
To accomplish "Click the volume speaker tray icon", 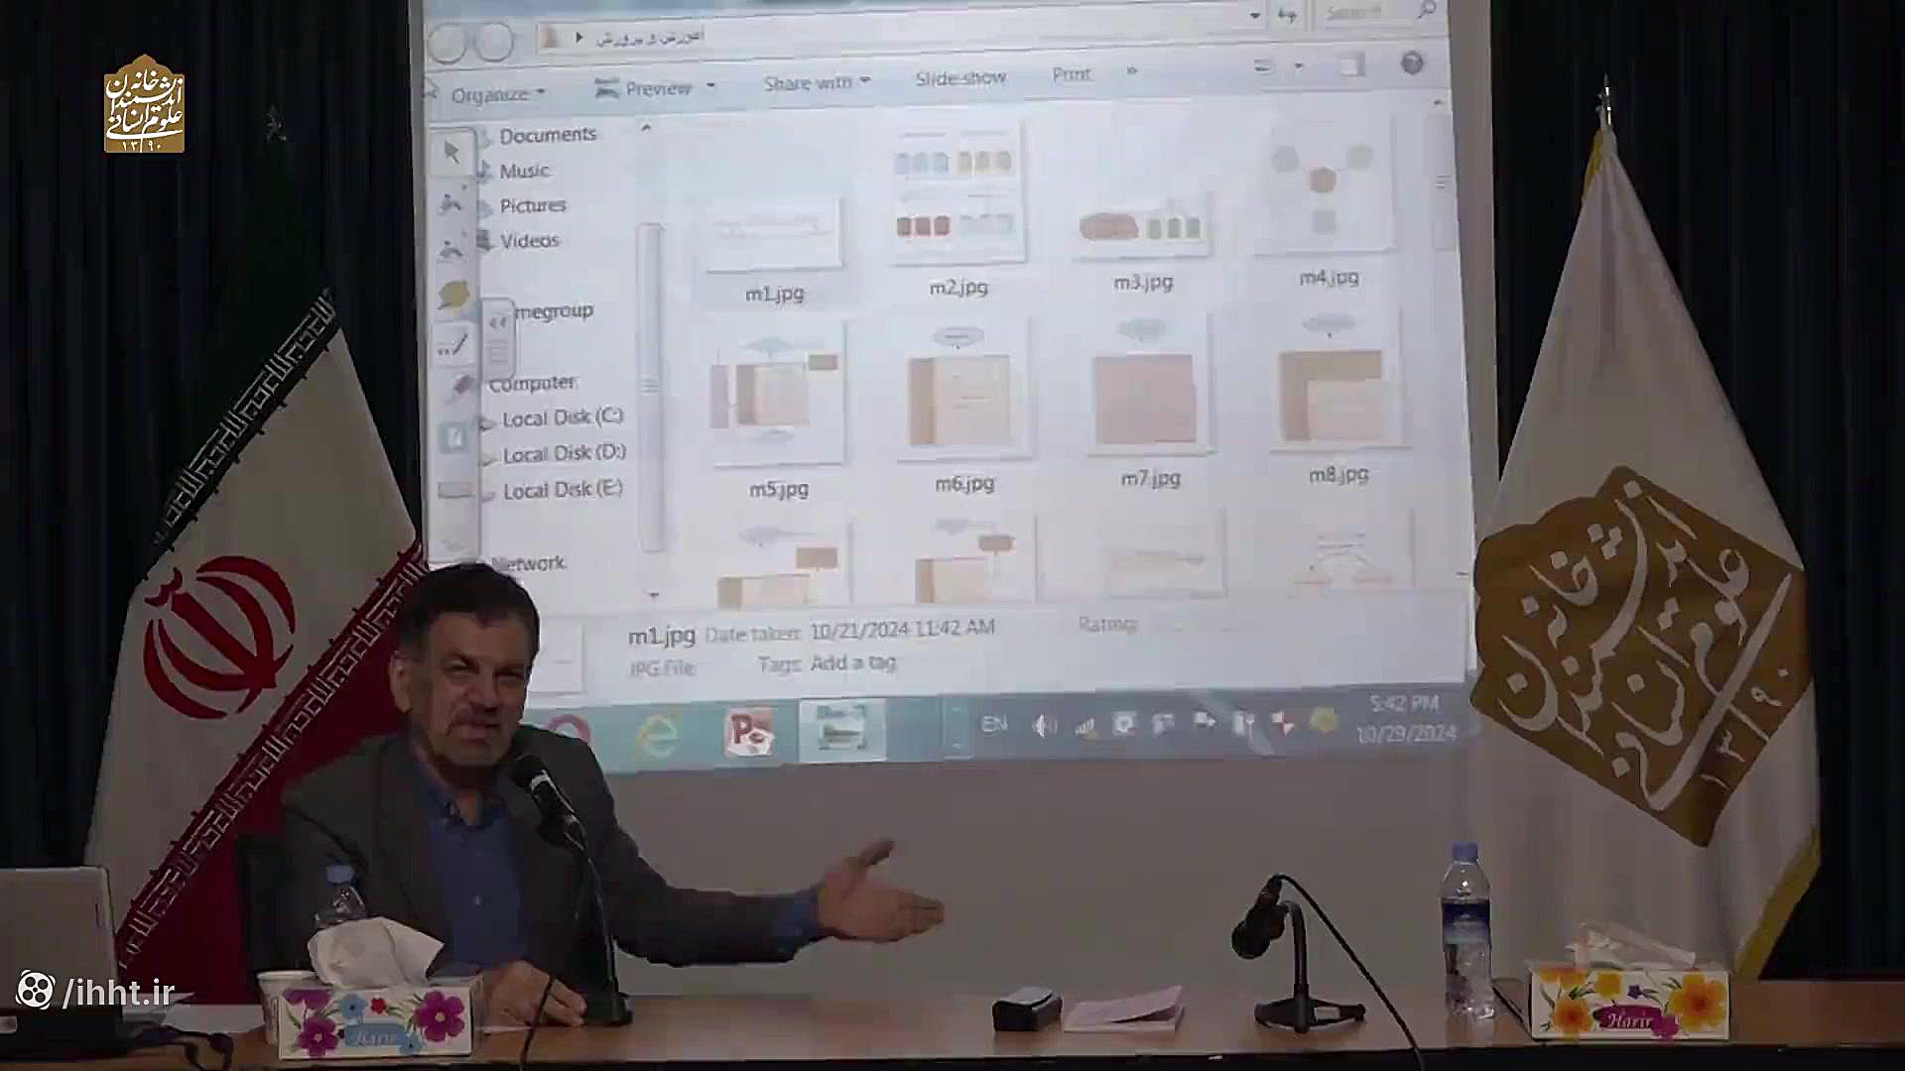I will [1044, 726].
